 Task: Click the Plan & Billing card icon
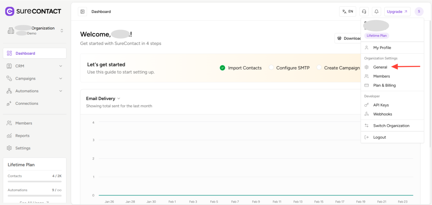(366, 85)
